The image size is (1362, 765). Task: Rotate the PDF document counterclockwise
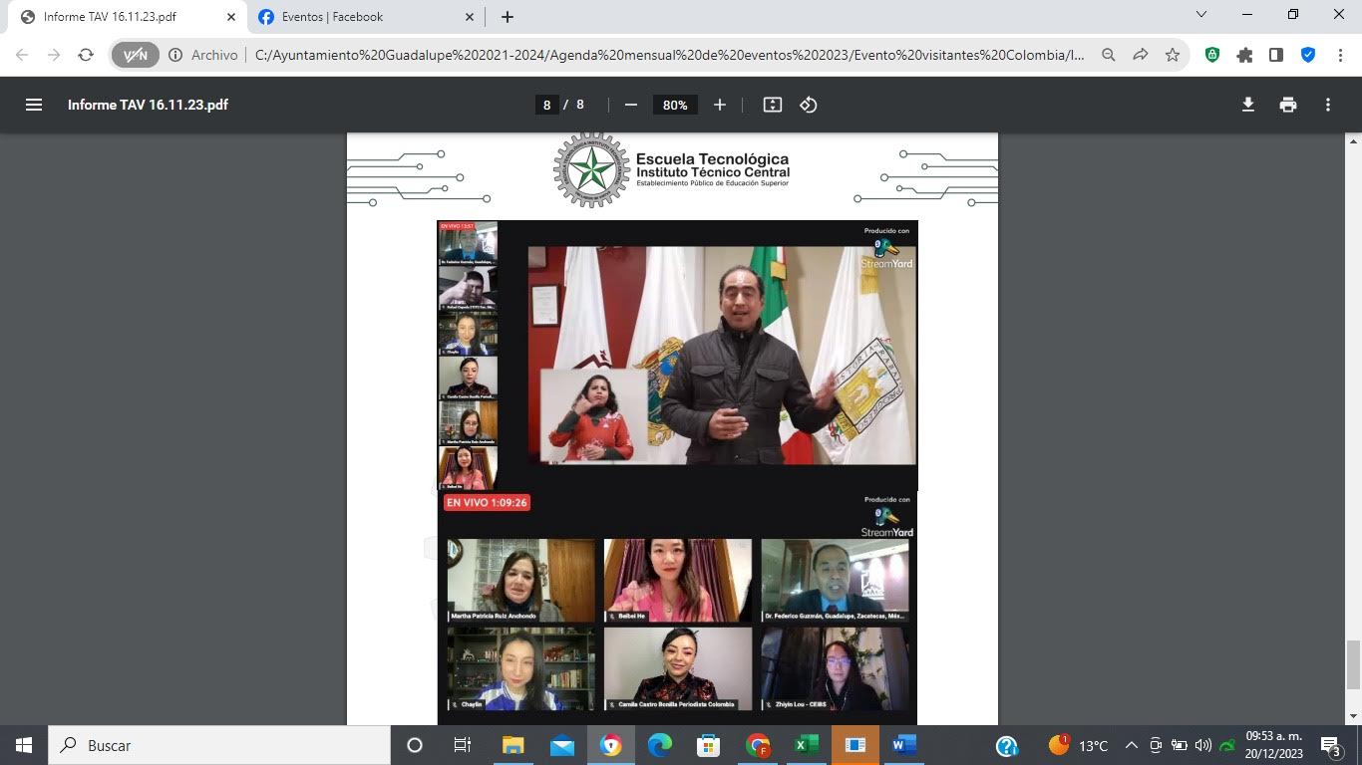(809, 105)
